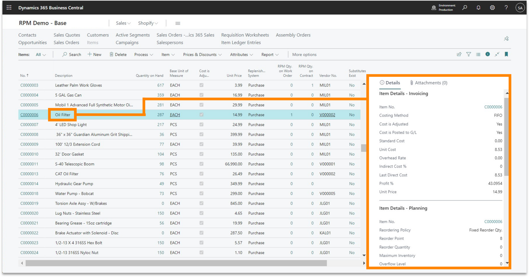Open the settings gear icon
This screenshot has height=277, width=529.
pyautogui.click(x=492, y=7)
